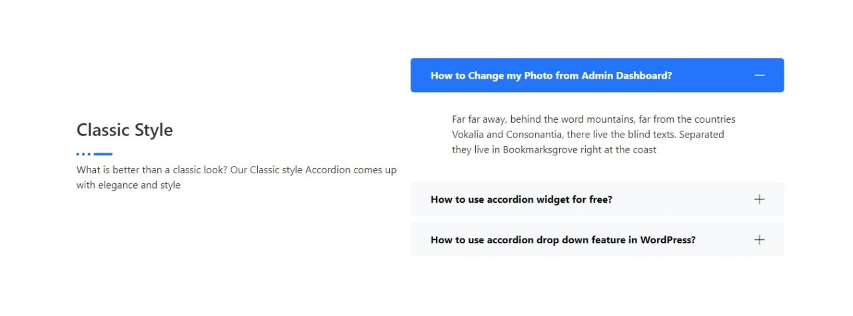Toggle the 'How to Change my Photo' accordion title

551,75
